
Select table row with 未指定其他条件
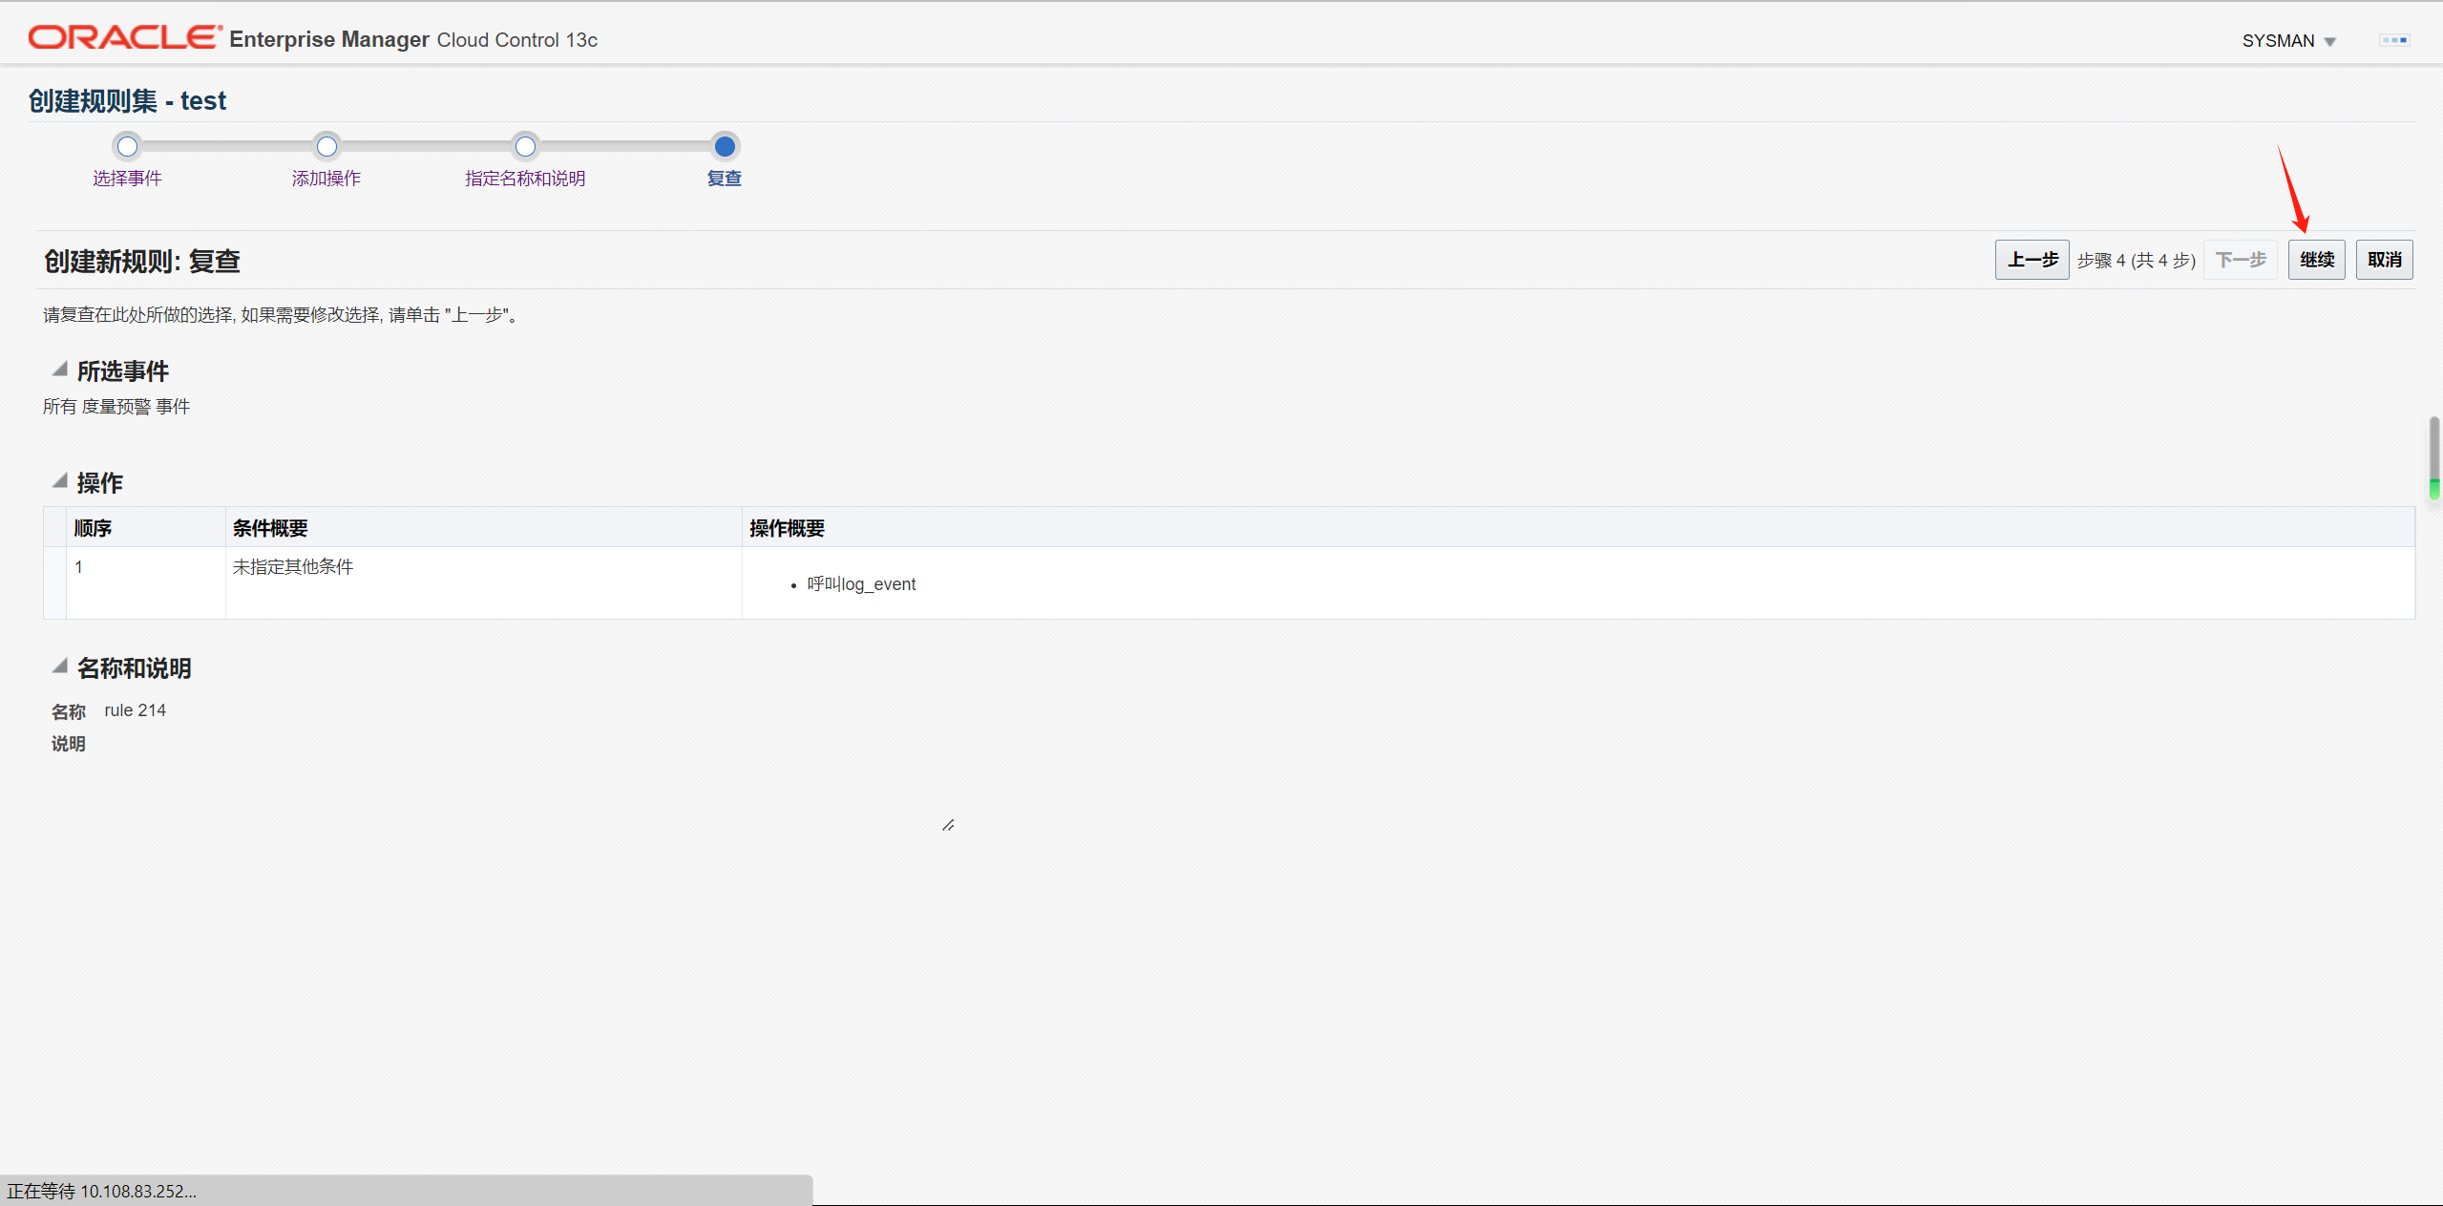293,567
